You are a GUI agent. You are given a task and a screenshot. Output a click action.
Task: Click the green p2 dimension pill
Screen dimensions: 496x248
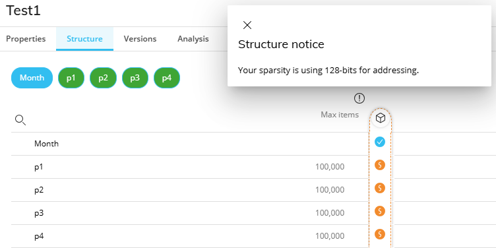103,78
